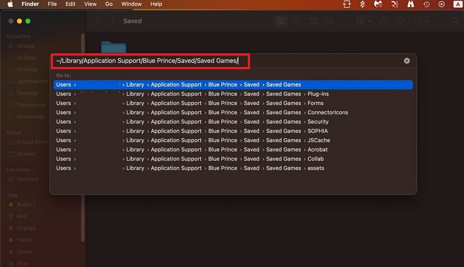
Task: Select the Acrobat path suggestion
Action: click(x=233, y=149)
